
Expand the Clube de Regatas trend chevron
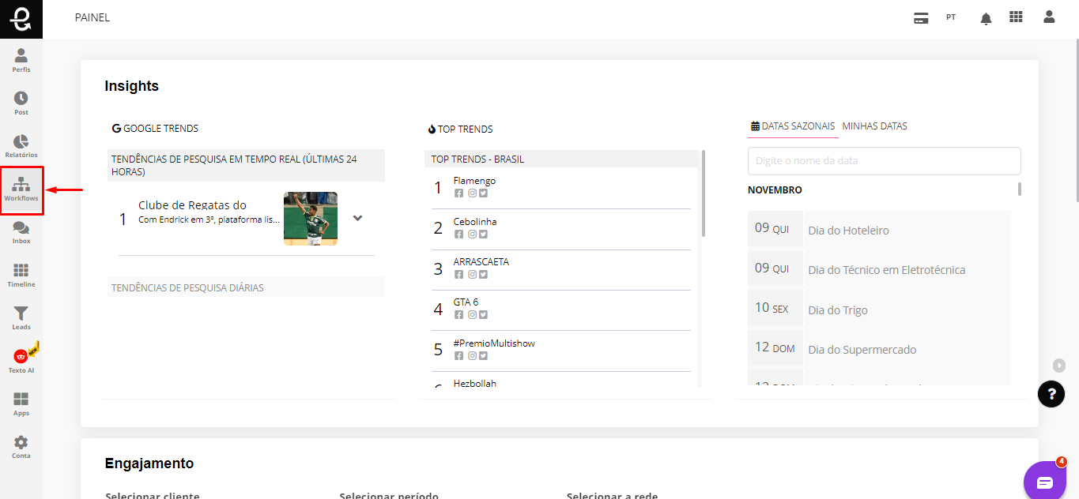tap(357, 218)
